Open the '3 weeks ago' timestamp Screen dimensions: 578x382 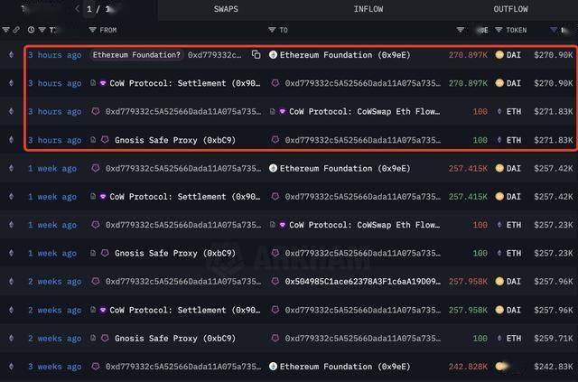tap(55, 367)
